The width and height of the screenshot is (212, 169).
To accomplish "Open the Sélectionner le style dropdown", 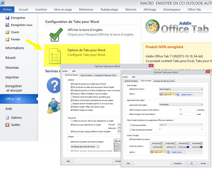I will pos(181,89).
